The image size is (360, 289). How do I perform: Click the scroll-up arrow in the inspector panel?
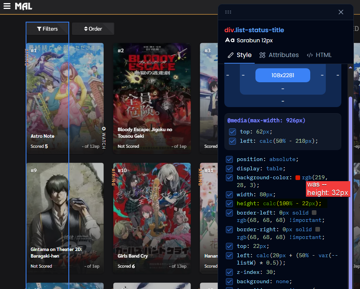click(x=350, y=67)
